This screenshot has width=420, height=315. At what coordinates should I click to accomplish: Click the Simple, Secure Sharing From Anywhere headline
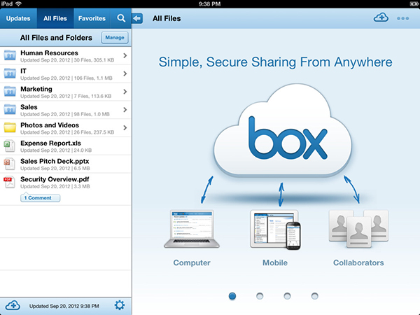click(275, 62)
